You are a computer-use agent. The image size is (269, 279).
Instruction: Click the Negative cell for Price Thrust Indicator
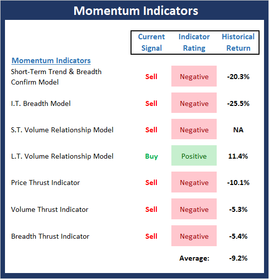point(194,182)
